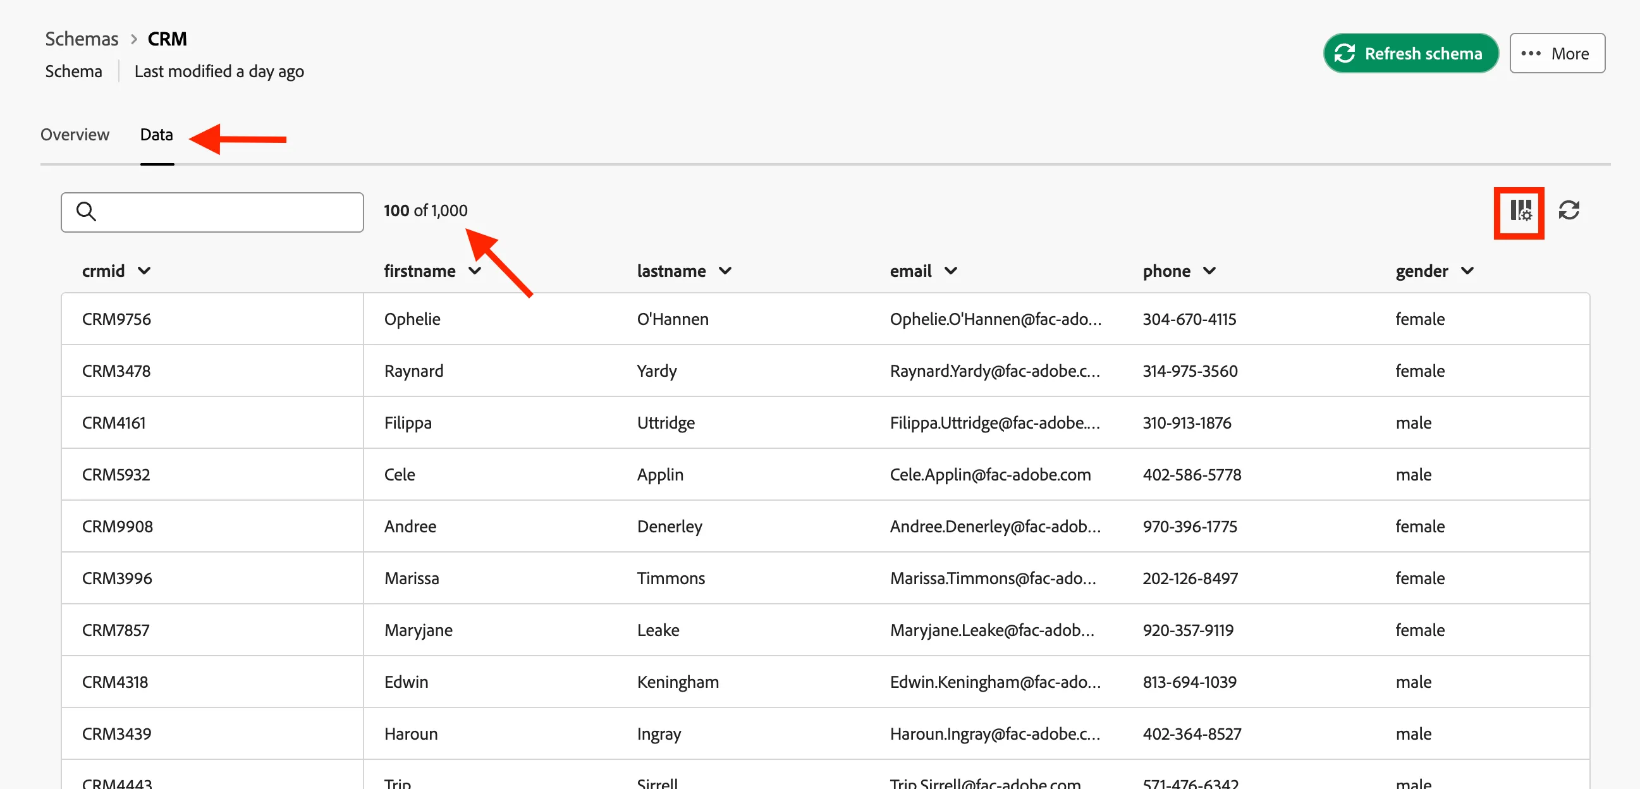Go to Schemas breadcrumb link

(x=82, y=39)
